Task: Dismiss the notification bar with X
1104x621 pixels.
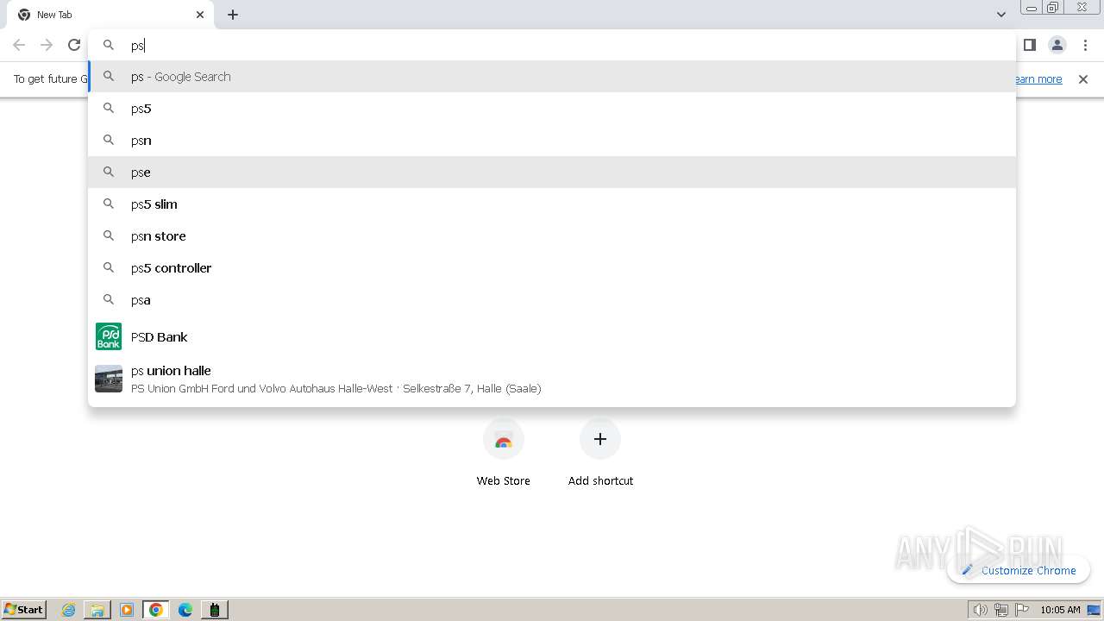Action: 1083,79
